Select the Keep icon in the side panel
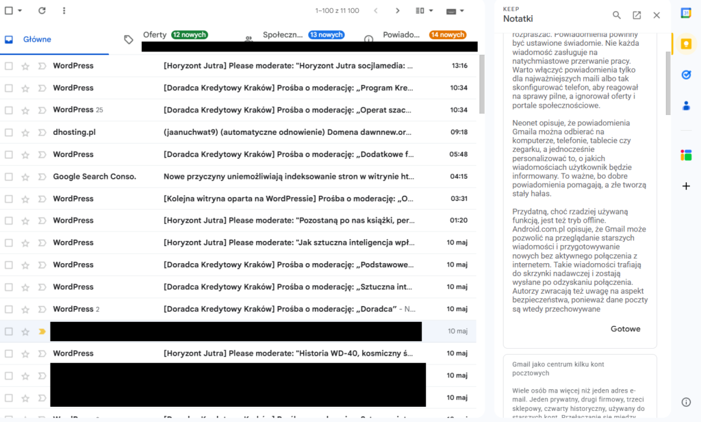 point(686,44)
